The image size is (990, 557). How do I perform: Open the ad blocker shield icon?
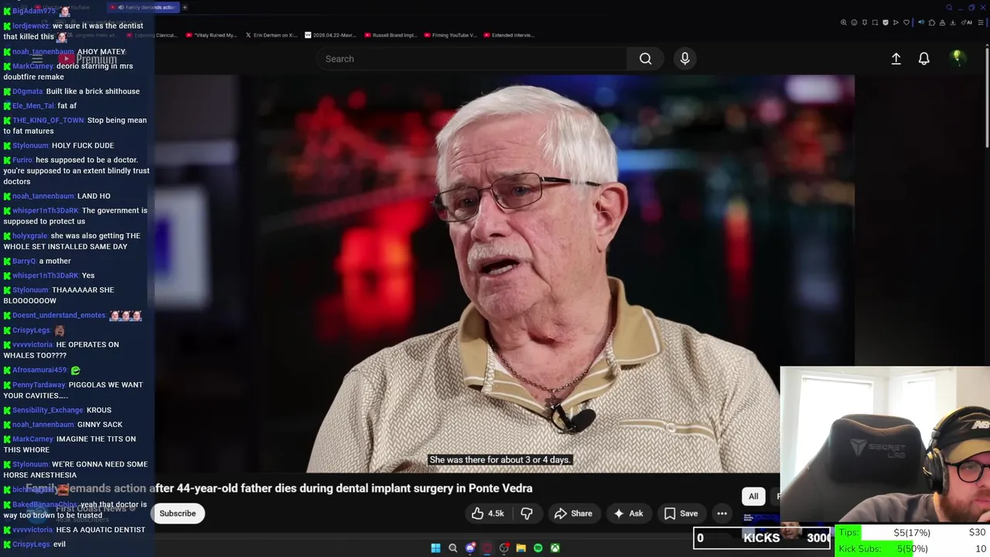click(x=886, y=22)
